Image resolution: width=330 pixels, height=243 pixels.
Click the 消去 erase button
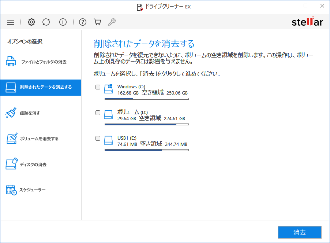pos(300,232)
